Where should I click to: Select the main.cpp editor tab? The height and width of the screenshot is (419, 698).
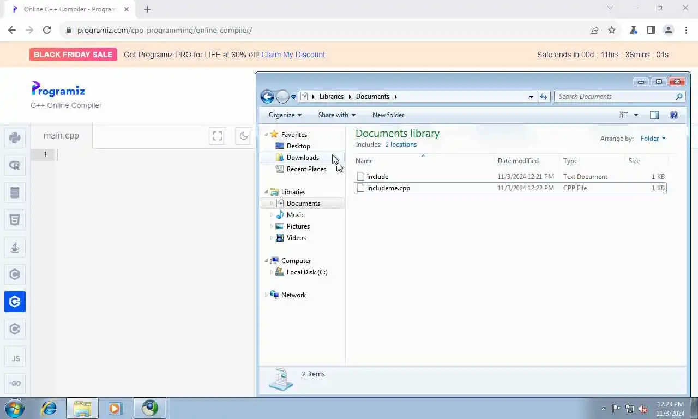61,136
